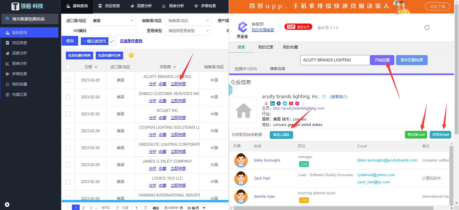Check the LOUIES 1633 LLC row checkbox

click(x=68, y=182)
